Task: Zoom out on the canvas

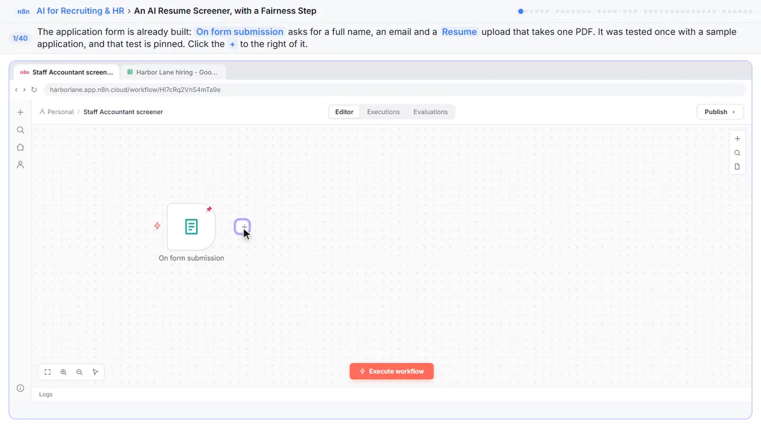Action: (80, 372)
